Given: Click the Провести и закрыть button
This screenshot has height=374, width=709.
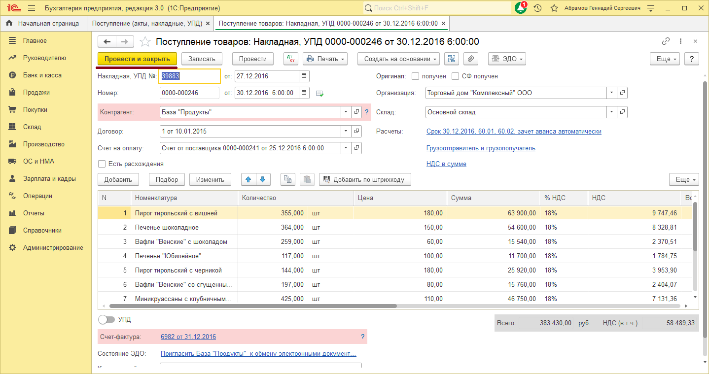Looking at the screenshot, I should [137, 59].
